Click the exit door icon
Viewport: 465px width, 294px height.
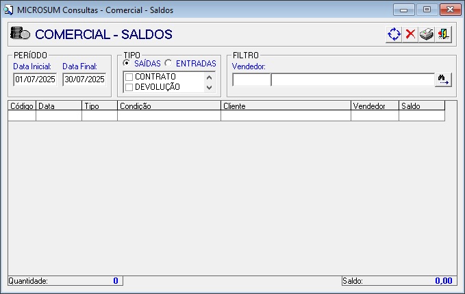click(444, 34)
